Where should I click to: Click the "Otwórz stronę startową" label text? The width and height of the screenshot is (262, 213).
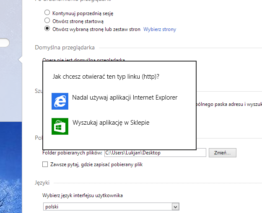click(x=78, y=21)
